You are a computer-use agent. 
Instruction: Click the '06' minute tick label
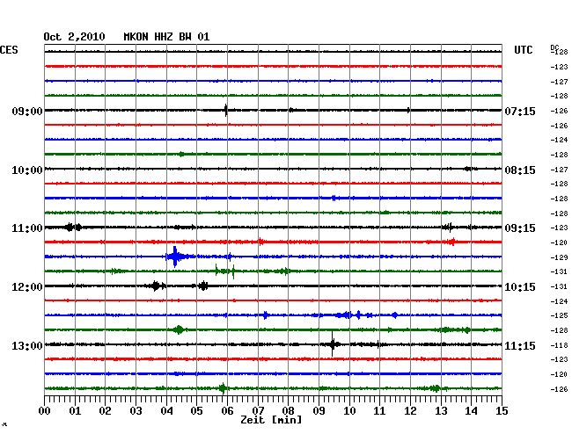227,410
